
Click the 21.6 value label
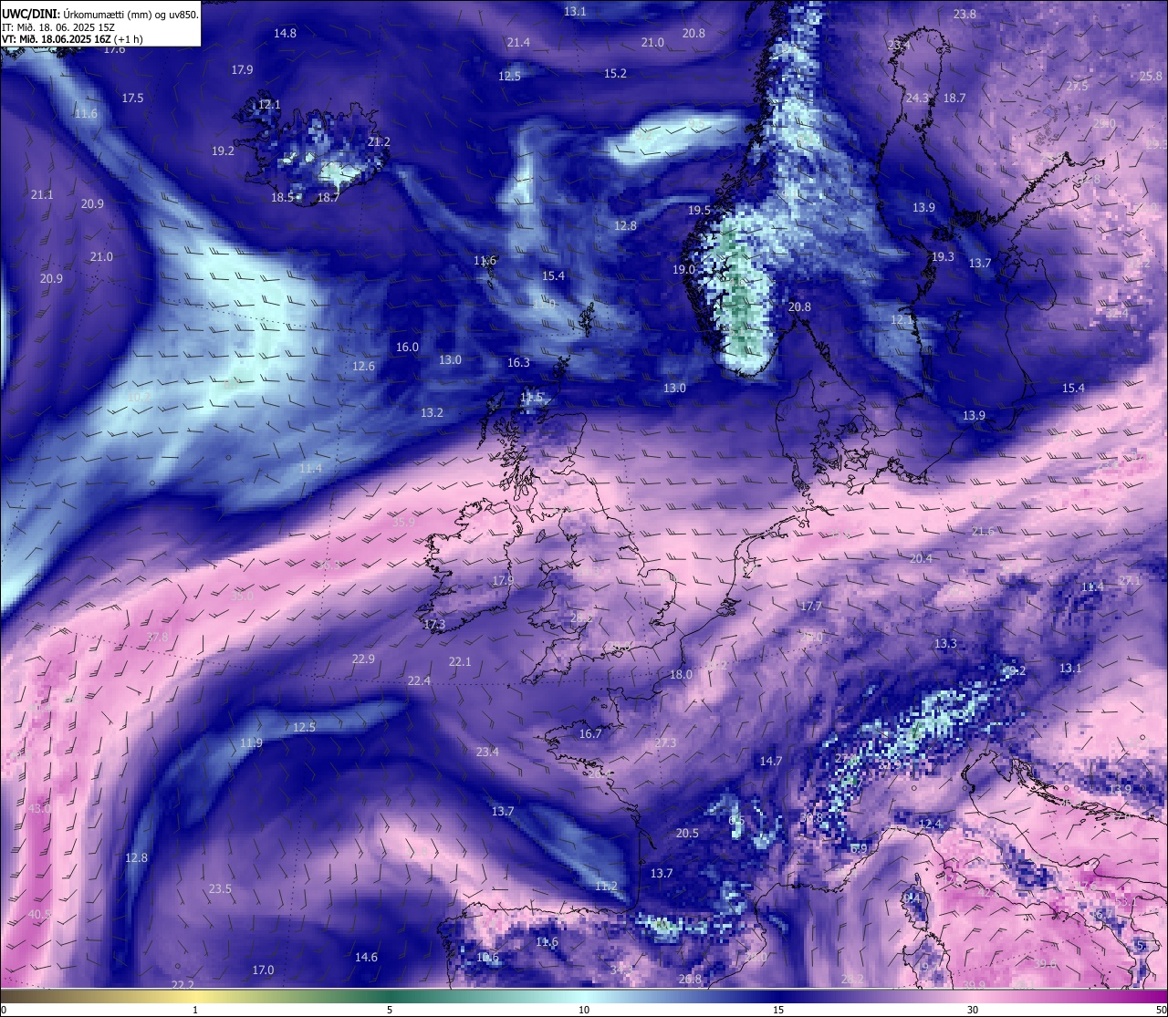983,532
